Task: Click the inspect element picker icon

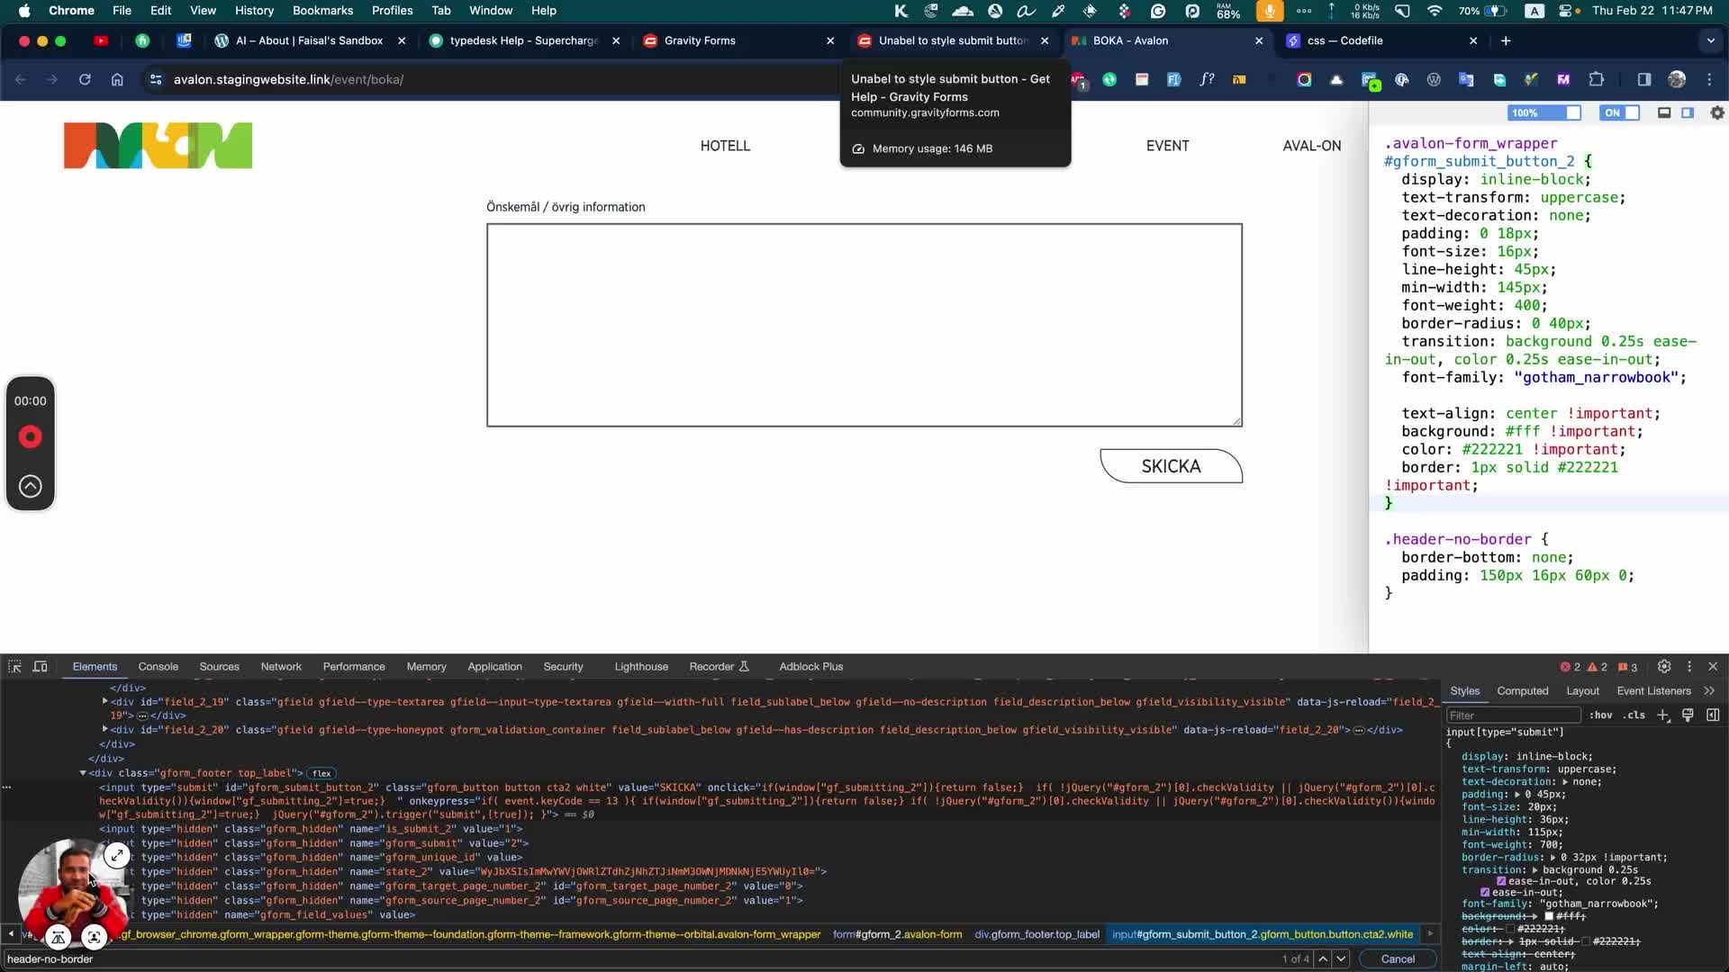Action: pos(14,667)
